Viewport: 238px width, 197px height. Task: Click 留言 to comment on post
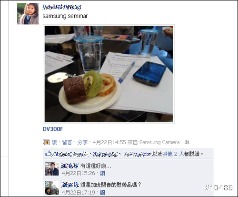click(67, 142)
